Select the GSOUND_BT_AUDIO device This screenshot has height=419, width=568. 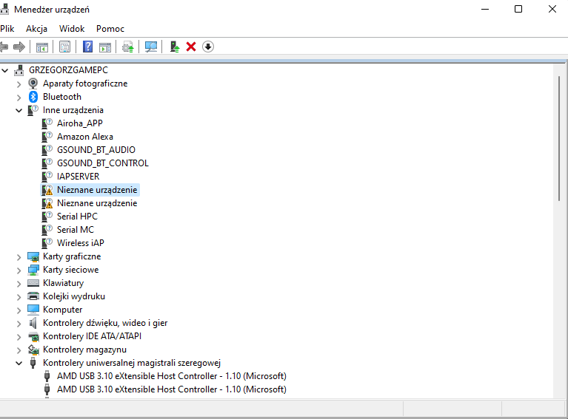tap(96, 150)
